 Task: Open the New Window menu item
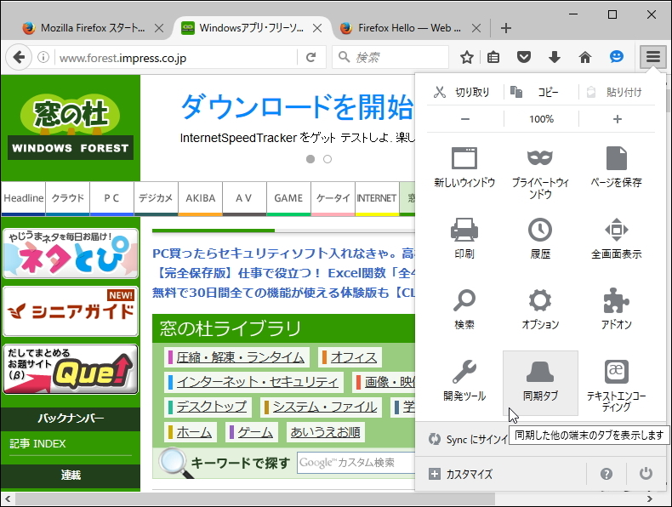click(x=464, y=168)
